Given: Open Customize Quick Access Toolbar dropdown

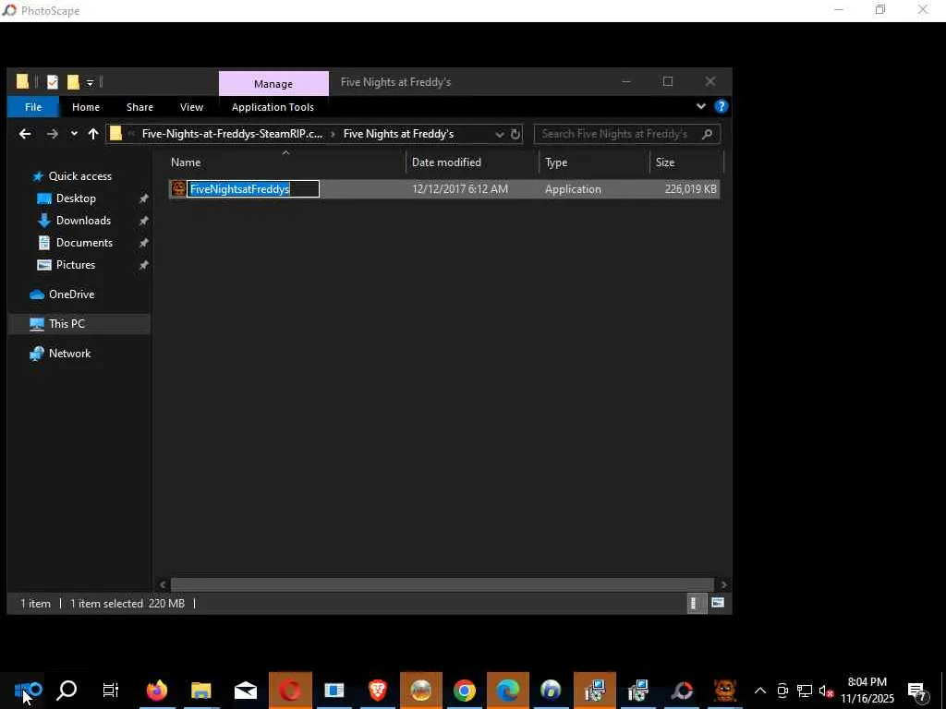Looking at the screenshot, I should 90,82.
